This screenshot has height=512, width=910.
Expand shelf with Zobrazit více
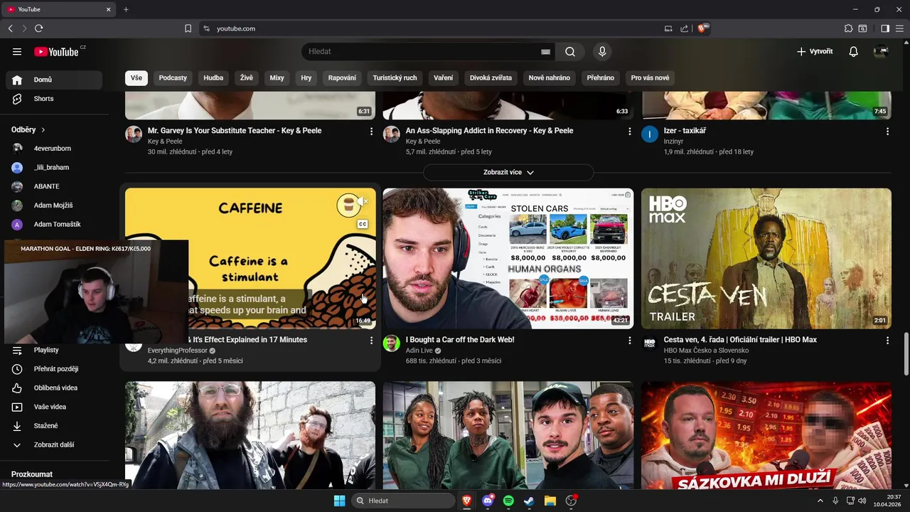point(508,172)
